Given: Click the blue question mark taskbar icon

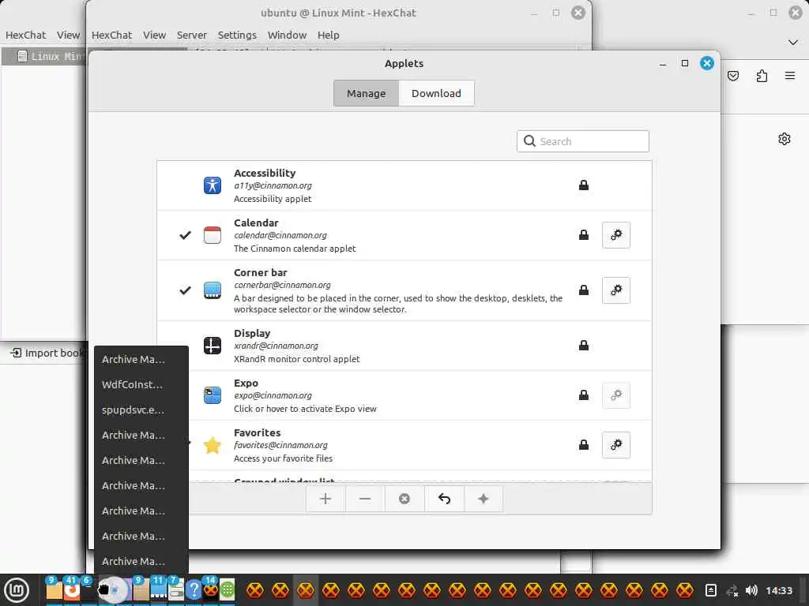Looking at the screenshot, I should (x=194, y=589).
